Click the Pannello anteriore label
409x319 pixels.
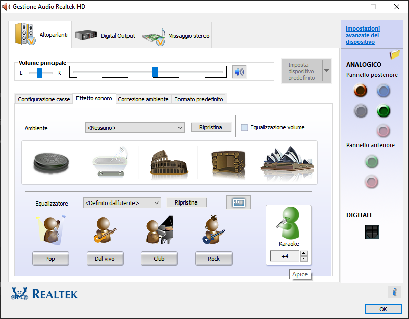click(x=370, y=145)
